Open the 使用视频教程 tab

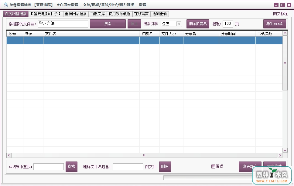point(120,14)
